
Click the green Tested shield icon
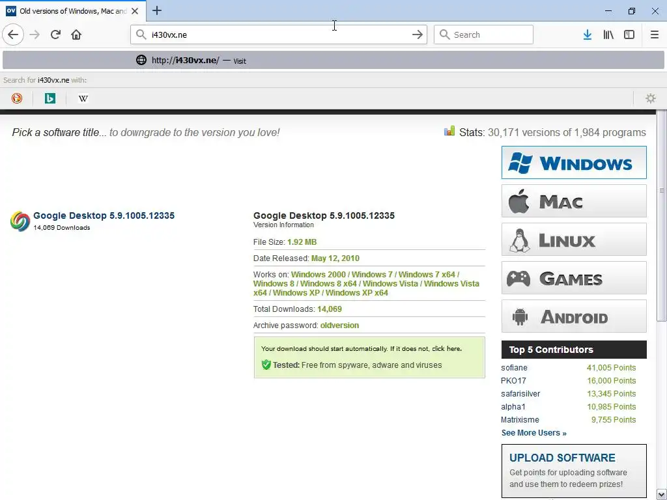click(x=266, y=365)
